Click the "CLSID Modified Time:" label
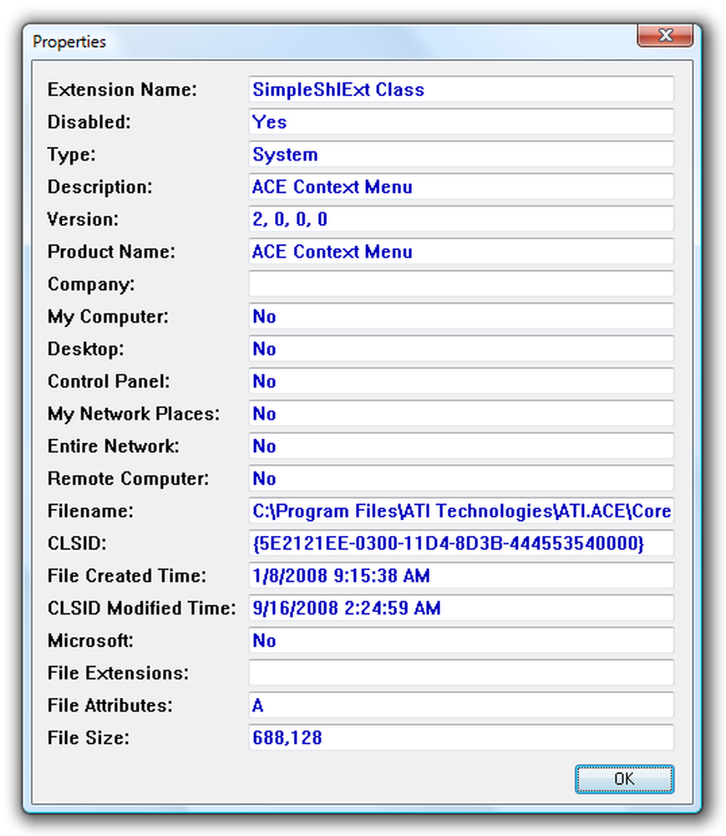This screenshot has height=836, width=726. pyautogui.click(x=142, y=609)
